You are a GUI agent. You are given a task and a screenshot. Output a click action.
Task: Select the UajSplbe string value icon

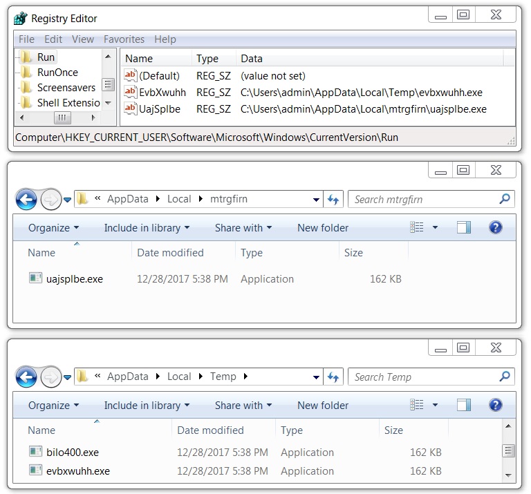pyautogui.click(x=130, y=108)
